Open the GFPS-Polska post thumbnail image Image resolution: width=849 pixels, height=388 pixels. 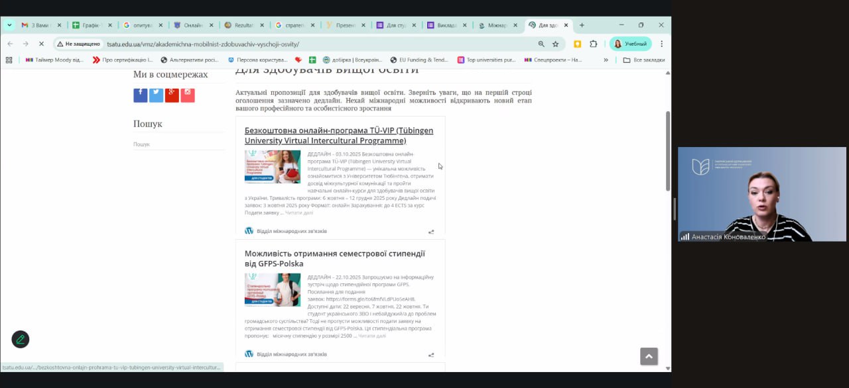[x=273, y=289]
